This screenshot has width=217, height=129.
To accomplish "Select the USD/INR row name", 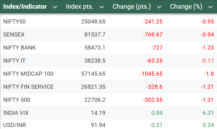I will 15,126.
